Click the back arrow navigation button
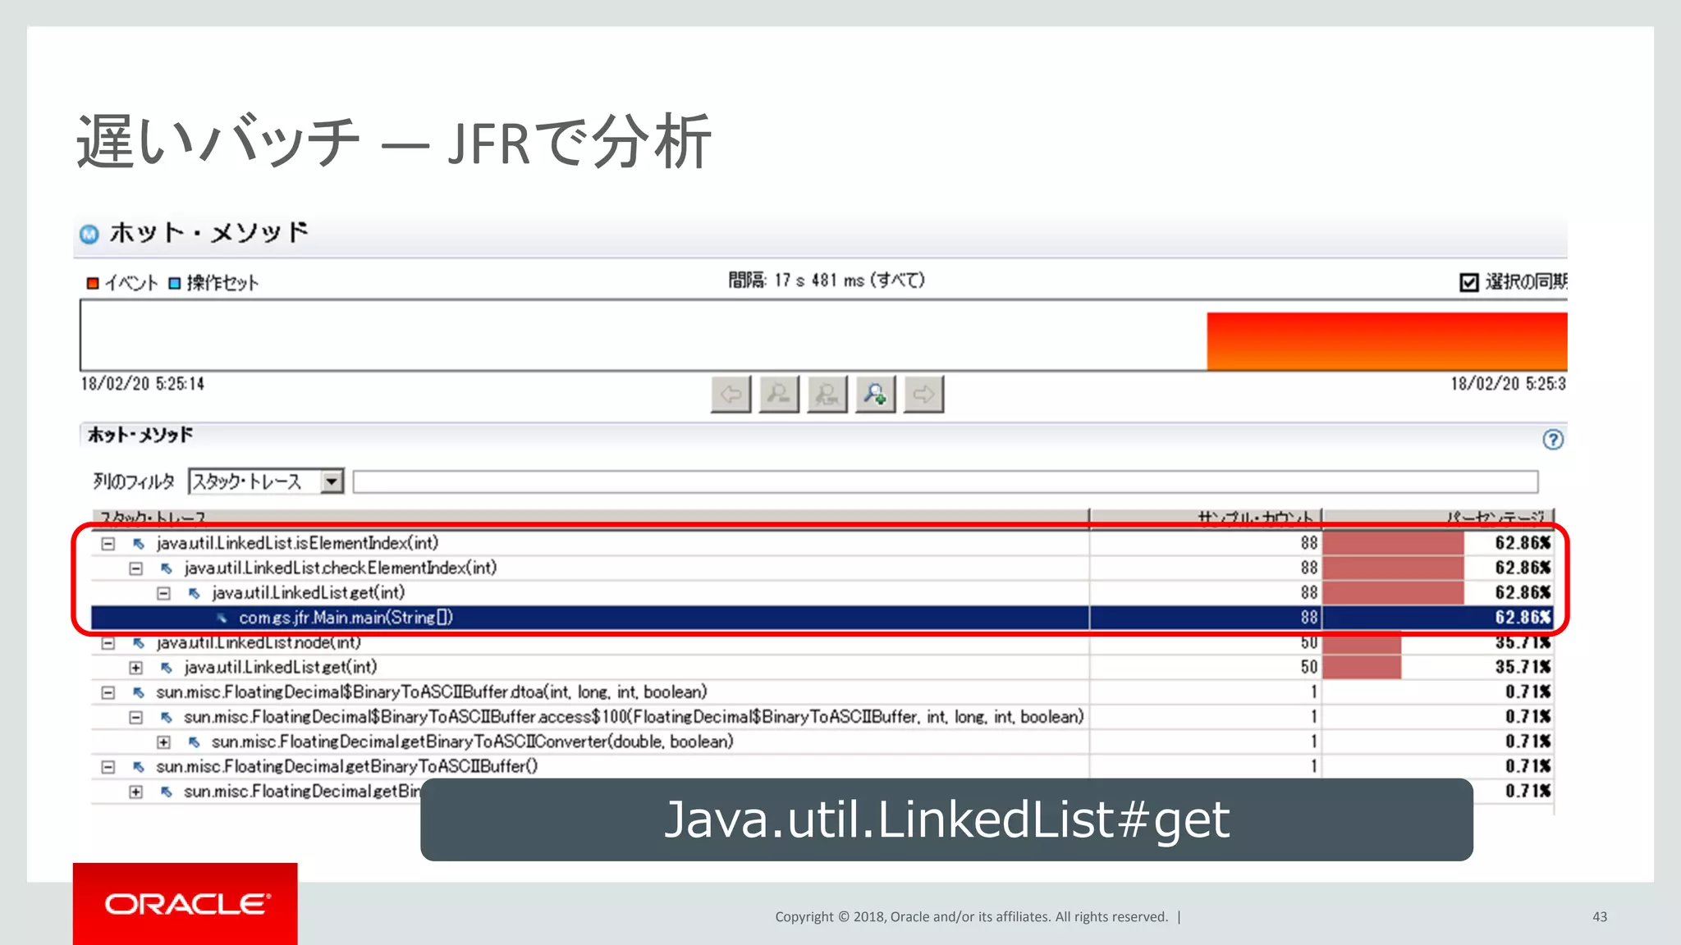The height and width of the screenshot is (945, 1681). [x=731, y=395]
